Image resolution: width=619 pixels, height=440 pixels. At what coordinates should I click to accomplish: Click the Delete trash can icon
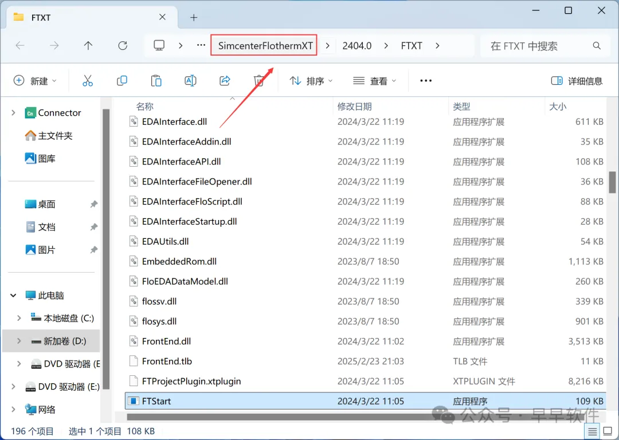pos(259,81)
